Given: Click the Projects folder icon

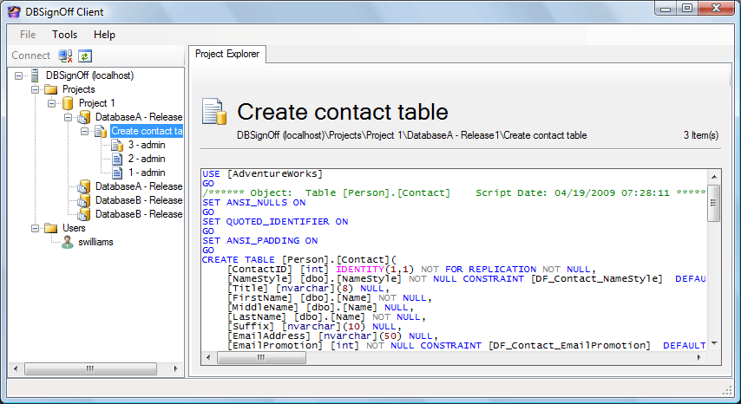Looking at the screenshot, I should click(50, 89).
